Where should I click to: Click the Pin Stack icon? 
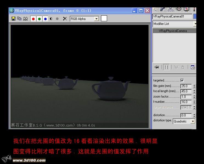157,67
